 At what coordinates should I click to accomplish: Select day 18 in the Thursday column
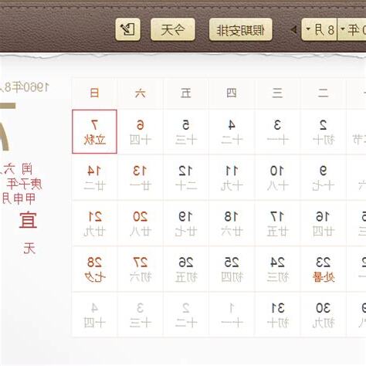[x=232, y=223]
